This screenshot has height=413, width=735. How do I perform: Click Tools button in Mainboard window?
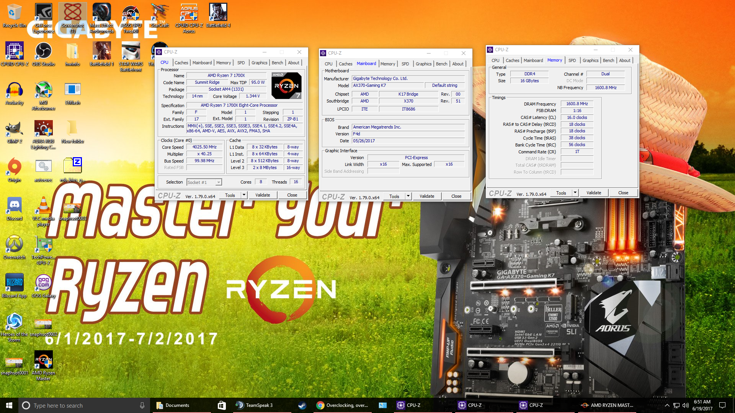tap(394, 196)
